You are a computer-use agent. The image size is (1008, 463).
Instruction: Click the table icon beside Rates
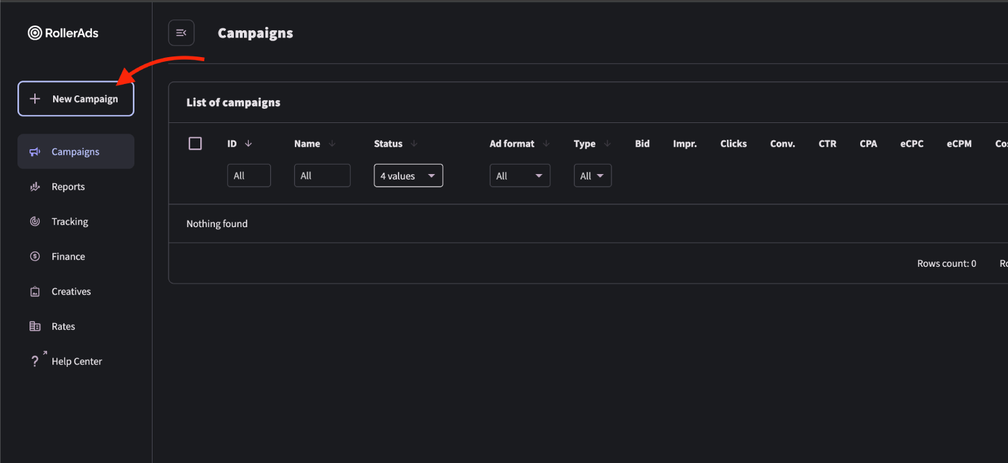[x=35, y=327]
